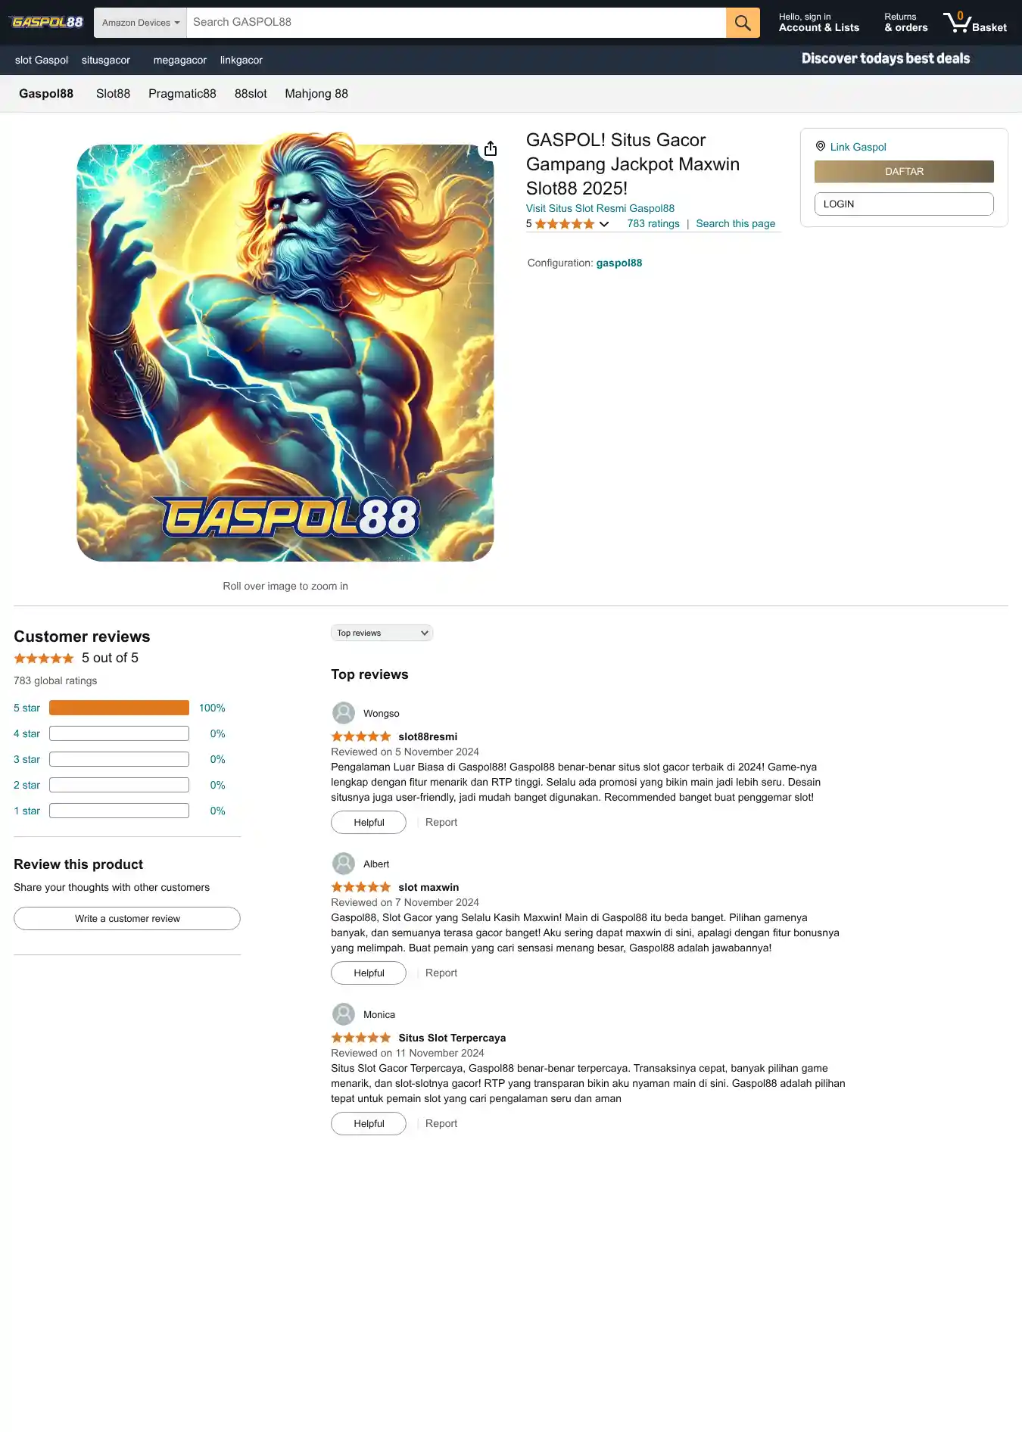Click Albert's reviewer avatar icon
Image resolution: width=1022 pixels, height=1432 pixels.
pos(344,864)
